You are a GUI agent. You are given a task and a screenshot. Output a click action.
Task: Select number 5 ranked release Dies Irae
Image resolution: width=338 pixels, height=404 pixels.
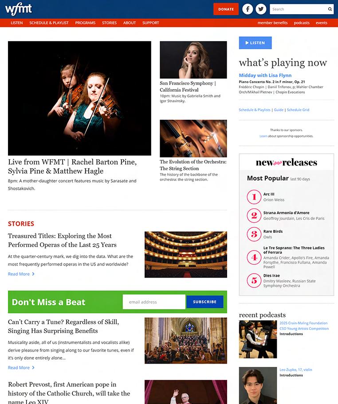pos(271,275)
